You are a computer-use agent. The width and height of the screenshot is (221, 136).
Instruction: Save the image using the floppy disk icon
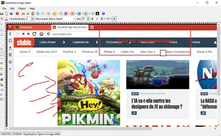[x=2, y=14]
